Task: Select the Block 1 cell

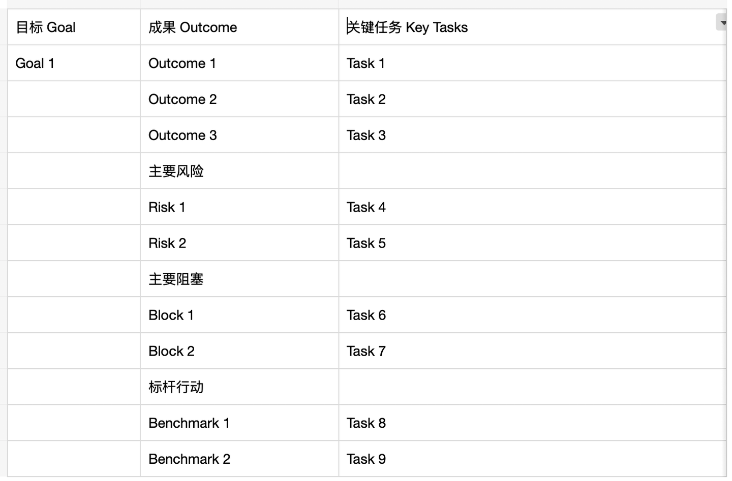Action: click(x=239, y=315)
